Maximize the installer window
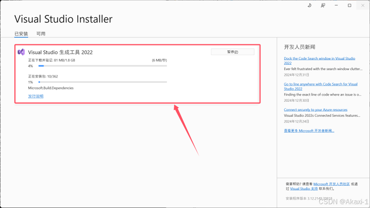Viewport: 370px width, 208px height. [x=349, y=6]
